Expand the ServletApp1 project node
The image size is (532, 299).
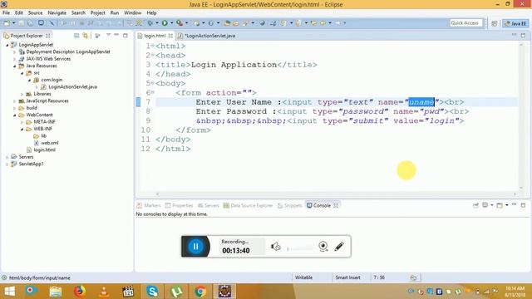point(7,164)
